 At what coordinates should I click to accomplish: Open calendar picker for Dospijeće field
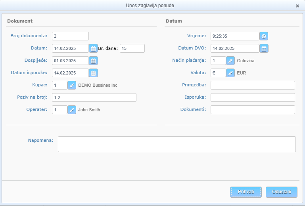[93, 61]
